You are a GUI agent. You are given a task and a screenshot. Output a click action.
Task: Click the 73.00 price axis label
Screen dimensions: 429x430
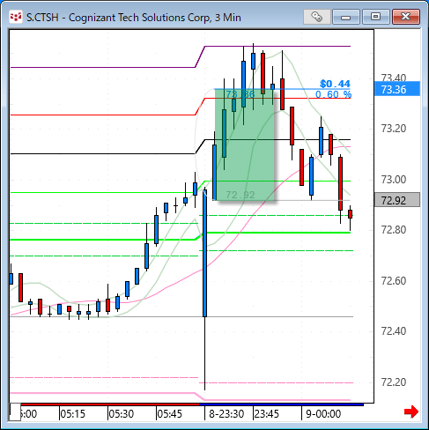tap(394, 179)
